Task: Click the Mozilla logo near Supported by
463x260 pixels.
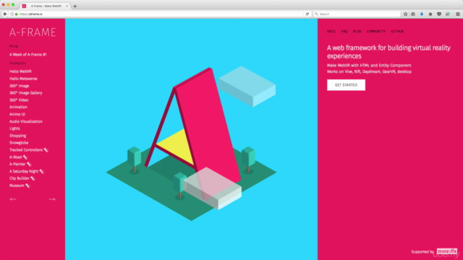Action: click(x=447, y=251)
